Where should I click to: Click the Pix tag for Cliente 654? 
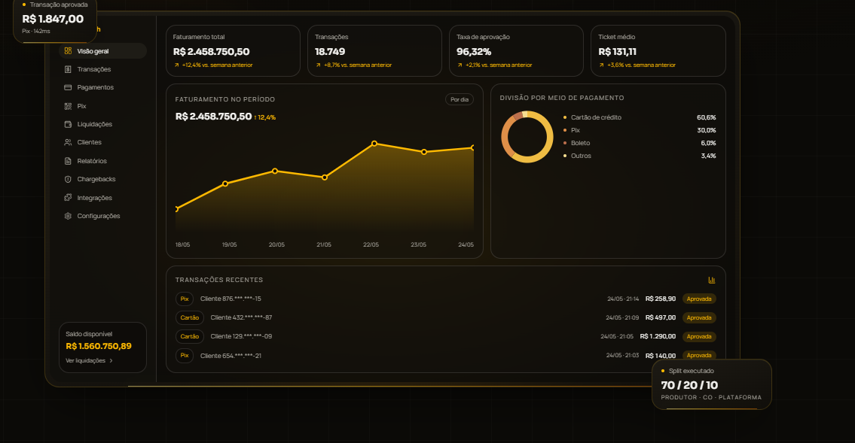coord(185,356)
